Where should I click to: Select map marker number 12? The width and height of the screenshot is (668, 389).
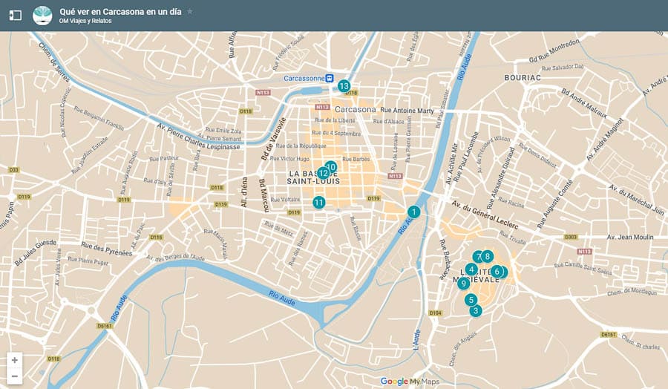323,174
